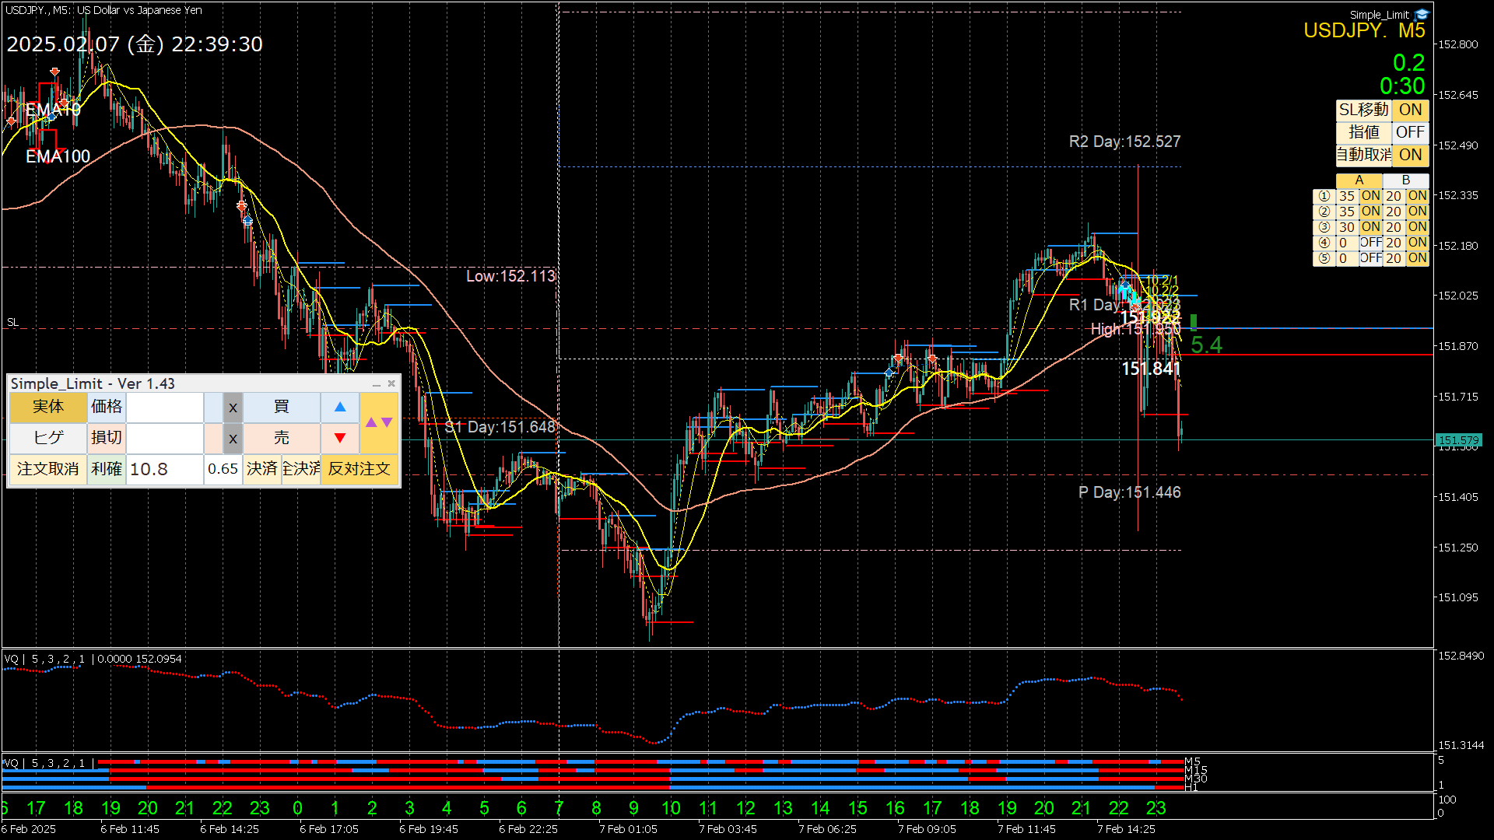Click the purple up-down arrows icon
This screenshot has width=1494, height=840.
[x=379, y=422]
